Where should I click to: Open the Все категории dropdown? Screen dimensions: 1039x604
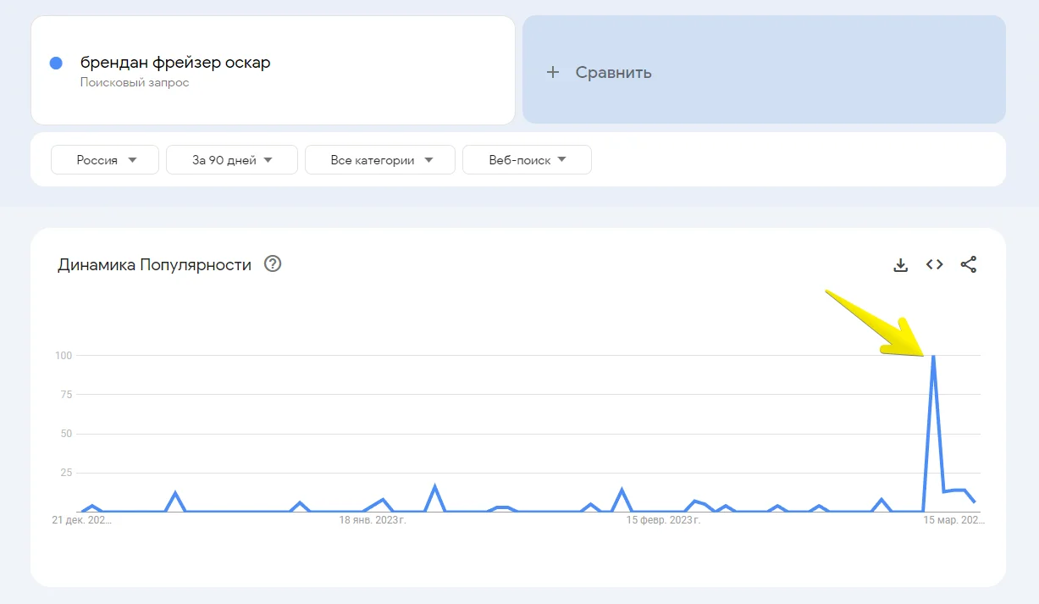[380, 159]
